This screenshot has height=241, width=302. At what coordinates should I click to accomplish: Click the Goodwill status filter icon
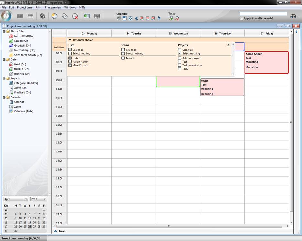(x=11, y=46)
